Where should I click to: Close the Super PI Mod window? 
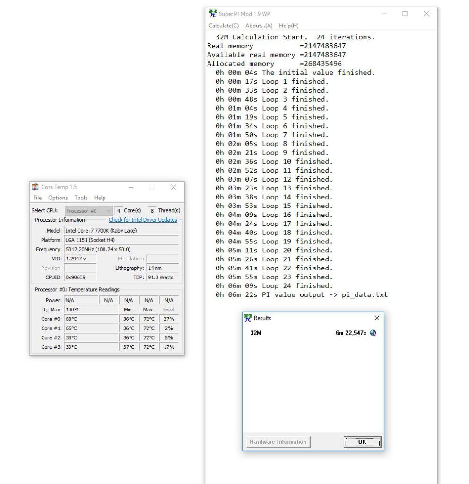pos(426,14)
